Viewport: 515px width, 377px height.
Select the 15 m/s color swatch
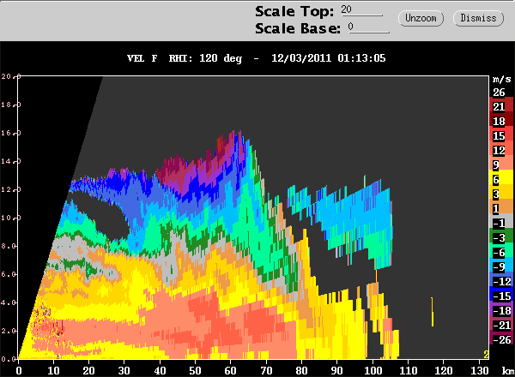click(501, 134)
